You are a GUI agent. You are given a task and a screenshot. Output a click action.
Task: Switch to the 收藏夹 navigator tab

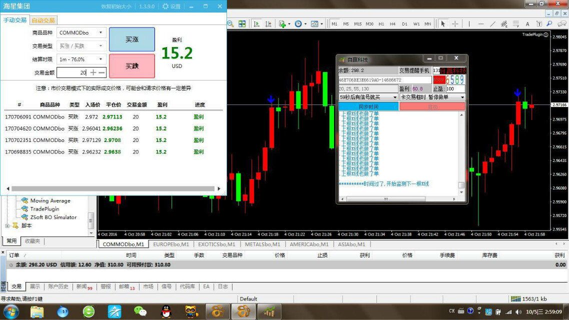point(32,241)
